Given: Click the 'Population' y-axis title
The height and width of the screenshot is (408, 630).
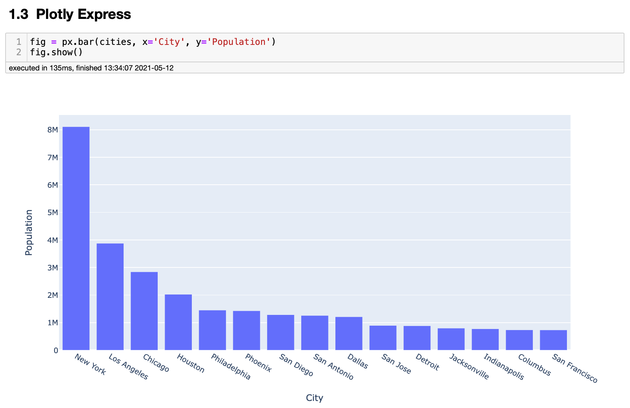Looking at the screenshot, I should tap(29, 233).
